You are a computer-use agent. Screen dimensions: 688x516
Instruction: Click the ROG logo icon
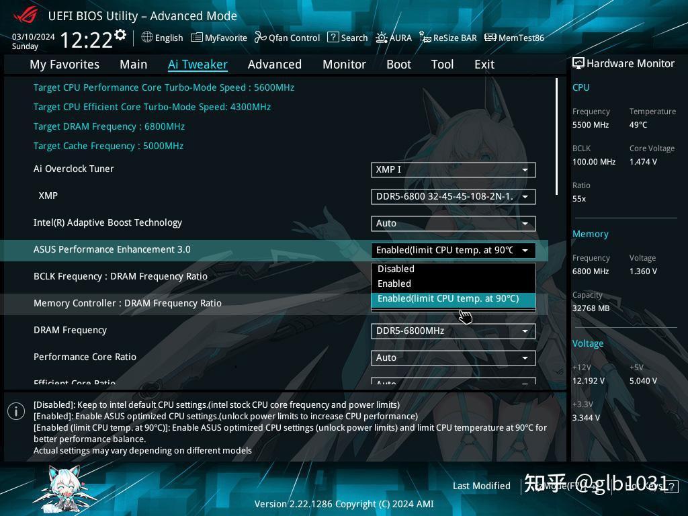click(x=26, y=15)
